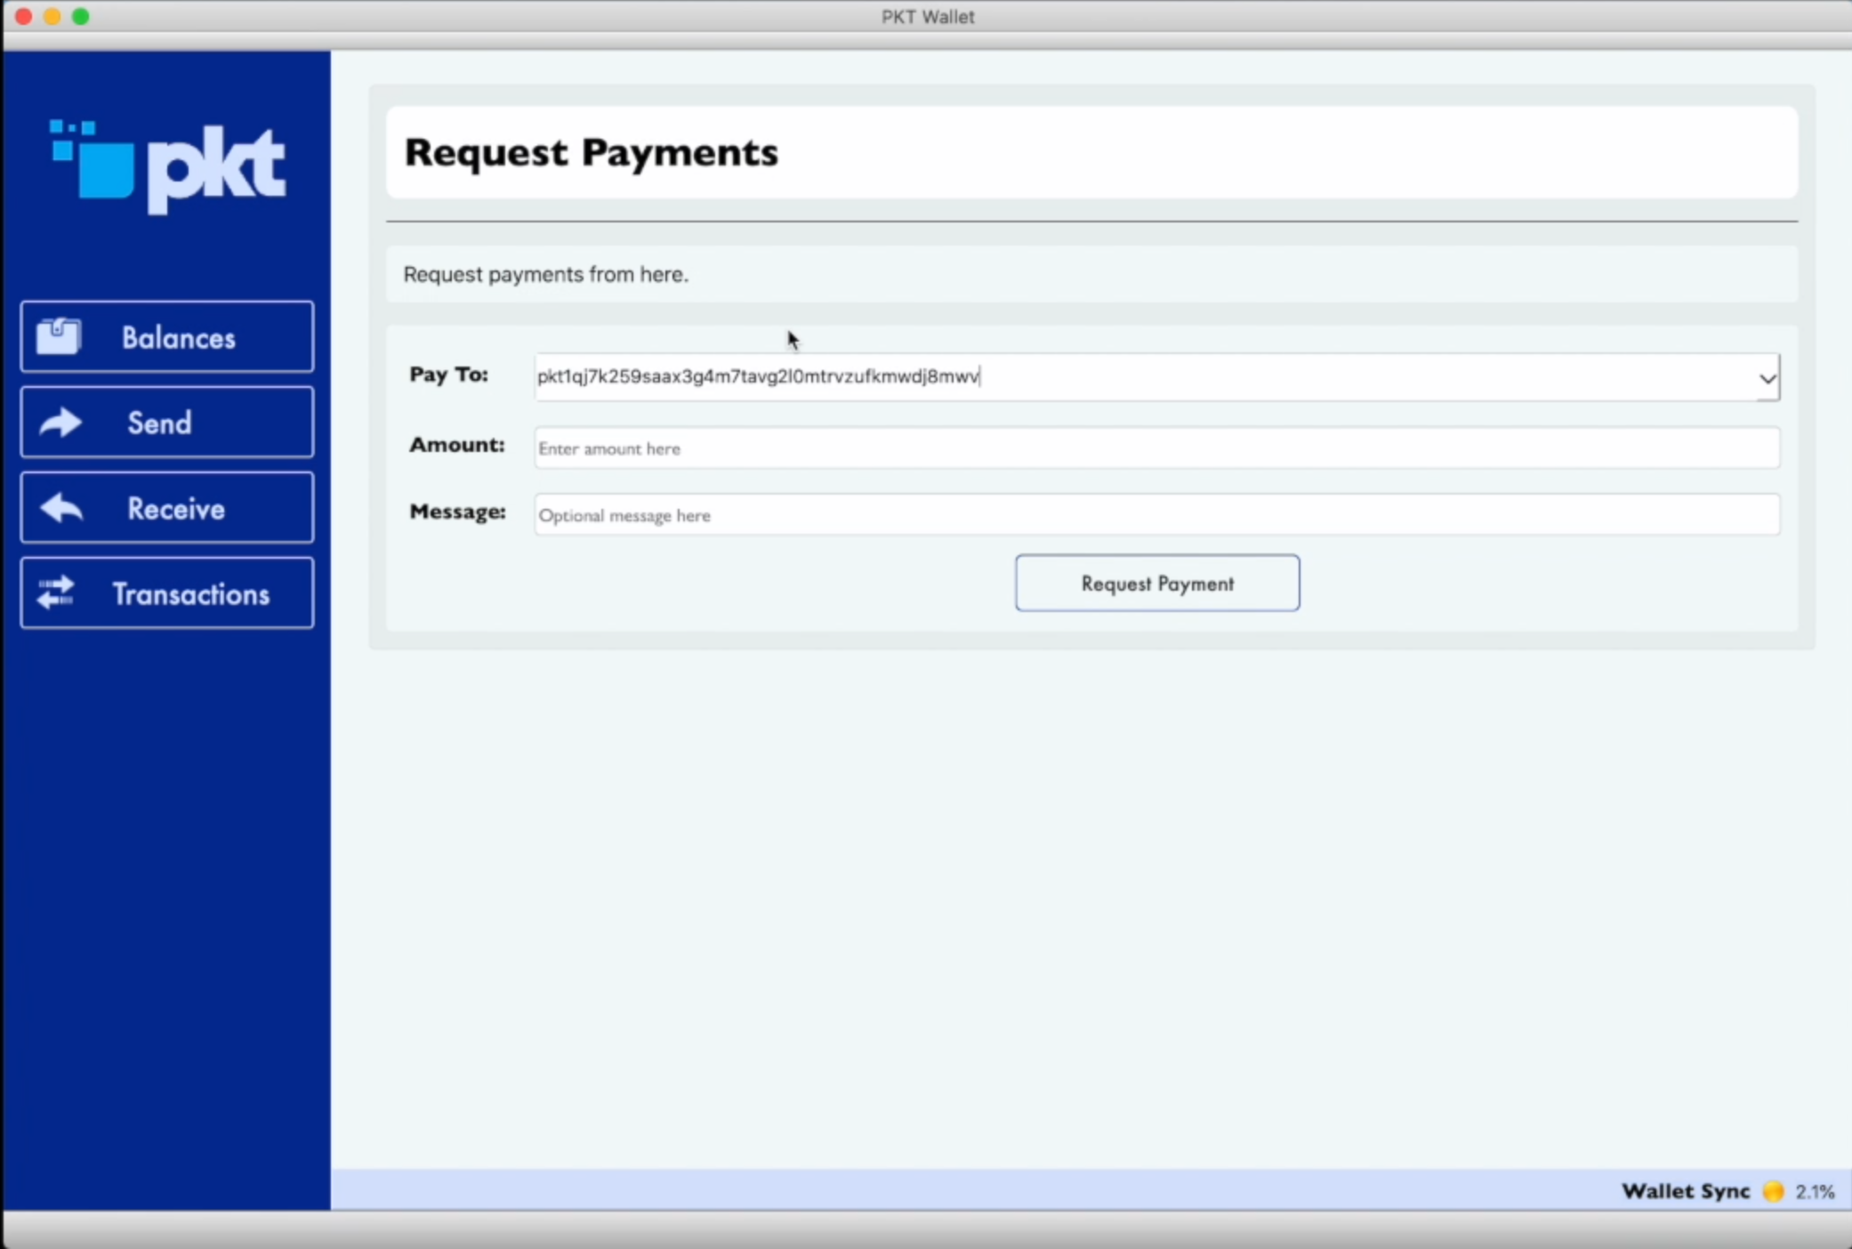The height and width of the screenshot is (1249, 1852).
Task: Switch to the Transactions view
Action: [x=165, y=592]
